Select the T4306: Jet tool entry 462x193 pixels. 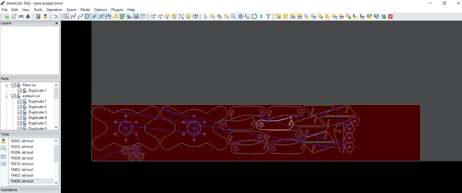[x=22, y=152]
